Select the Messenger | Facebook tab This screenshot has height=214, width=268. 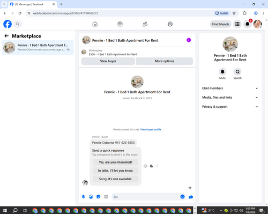(33, 4)
